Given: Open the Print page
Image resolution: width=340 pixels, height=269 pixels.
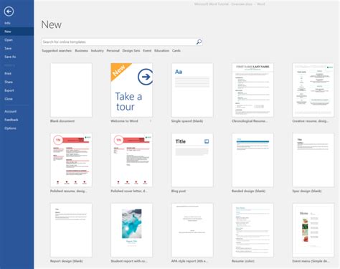Looking at the screenshot, I should (x=8, y=73).
